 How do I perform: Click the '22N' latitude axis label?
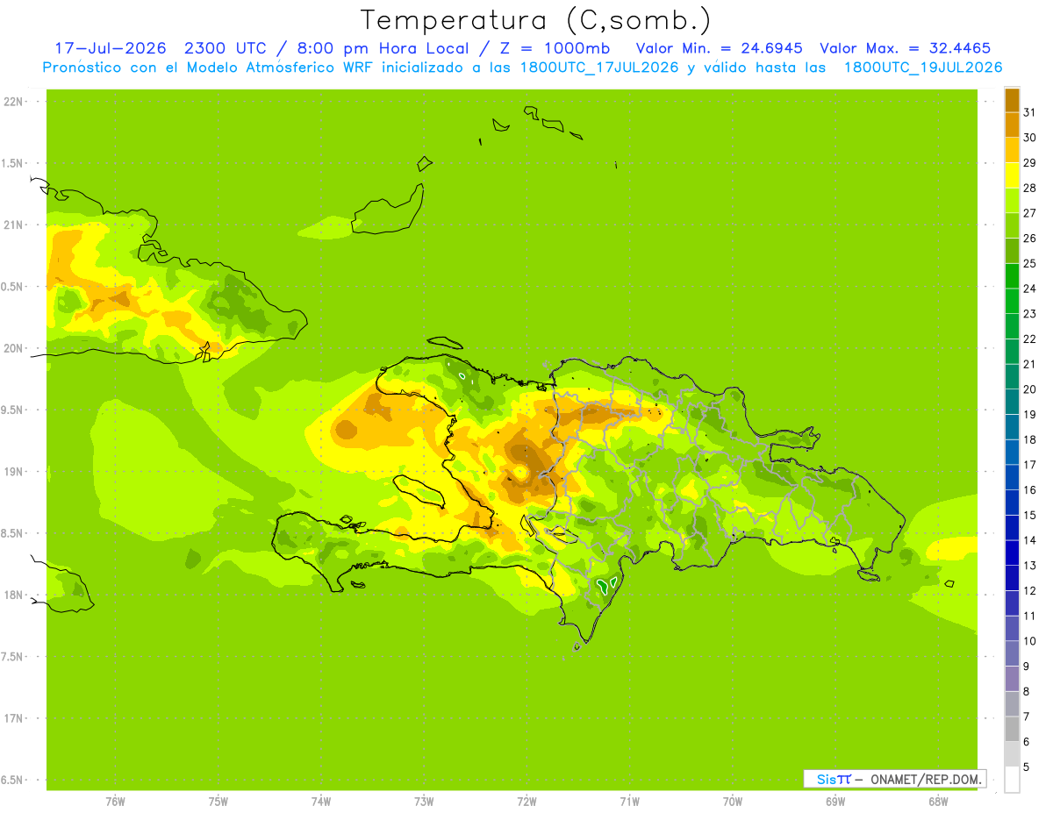pyautogui.click(x=12, y=102)
